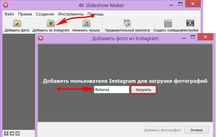Click the Twitter bird icon at bottom left
Screen dimensions: 216x137
12,133
